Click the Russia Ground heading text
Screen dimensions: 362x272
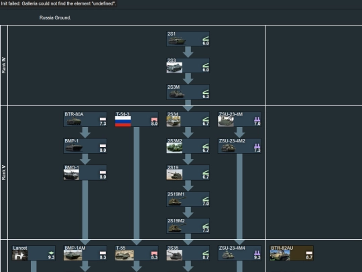click(x=55, y=17)
